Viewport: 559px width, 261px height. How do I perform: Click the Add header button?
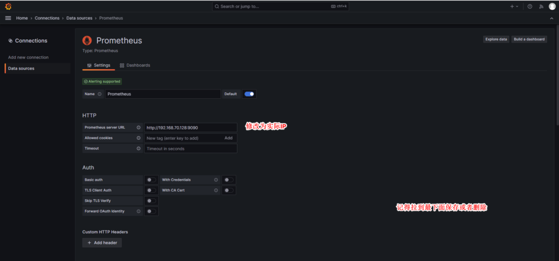[102, 242]
